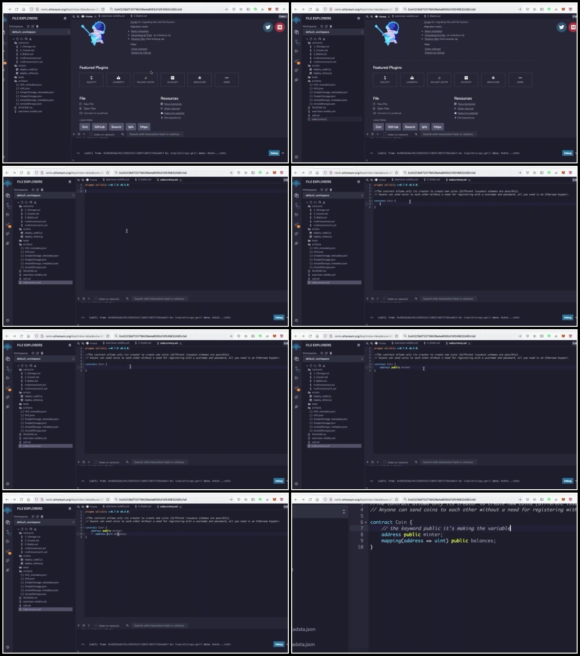Check listen on network in seventh frame
Viewport: 580px width, 656px height.
pyautogui.click(x=96, y=625)
